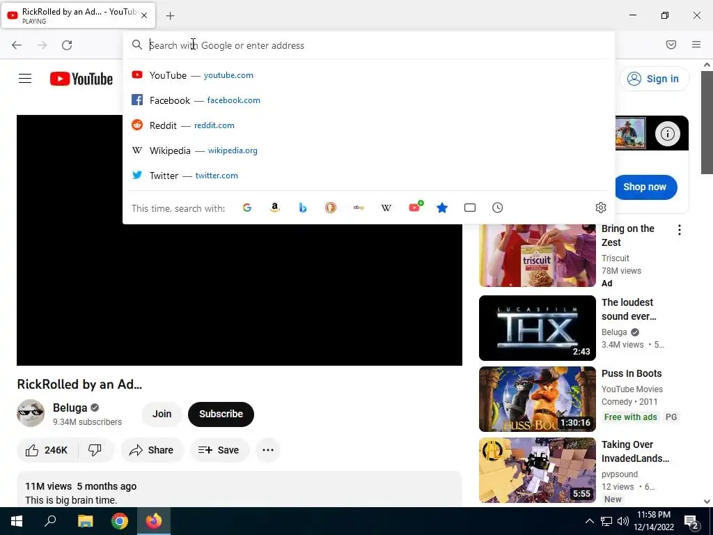
Task: Open Bring on the Zest ad title
Action: [627, 235]
